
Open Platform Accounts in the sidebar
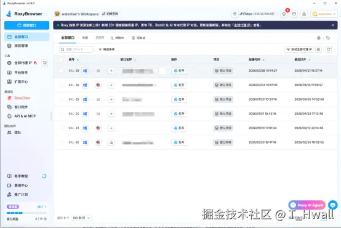(x=26, y=73)
